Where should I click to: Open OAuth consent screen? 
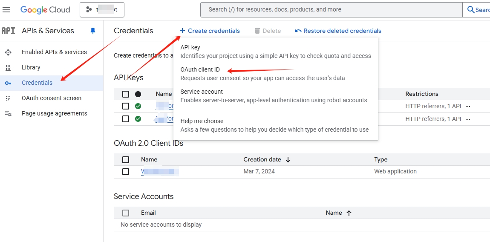(52, 98)
